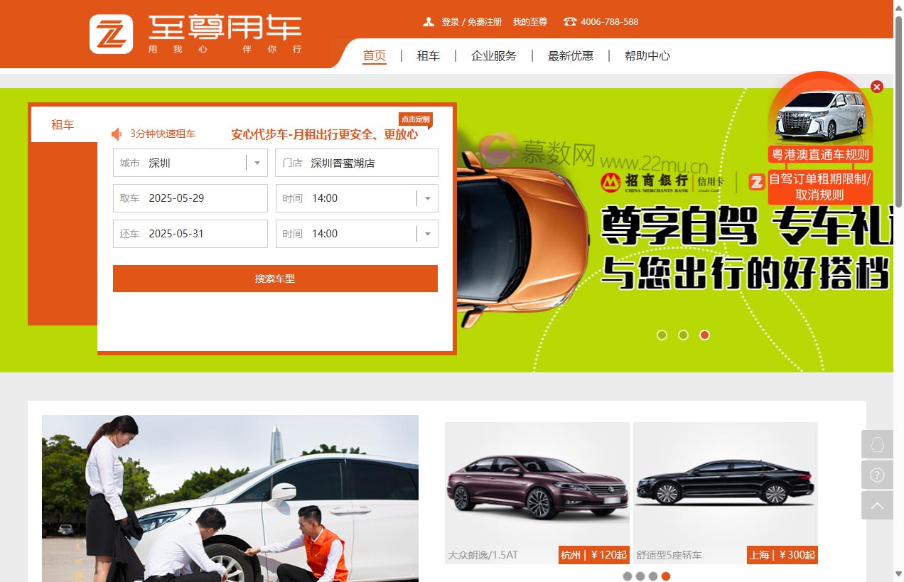Dismiss the popup via the red X icon
The image size is (904, 582).
click(876, 87)
